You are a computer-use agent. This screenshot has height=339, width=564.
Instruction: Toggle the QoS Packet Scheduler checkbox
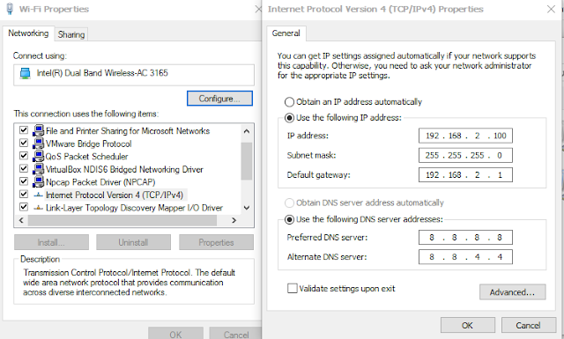click(24, 156)
